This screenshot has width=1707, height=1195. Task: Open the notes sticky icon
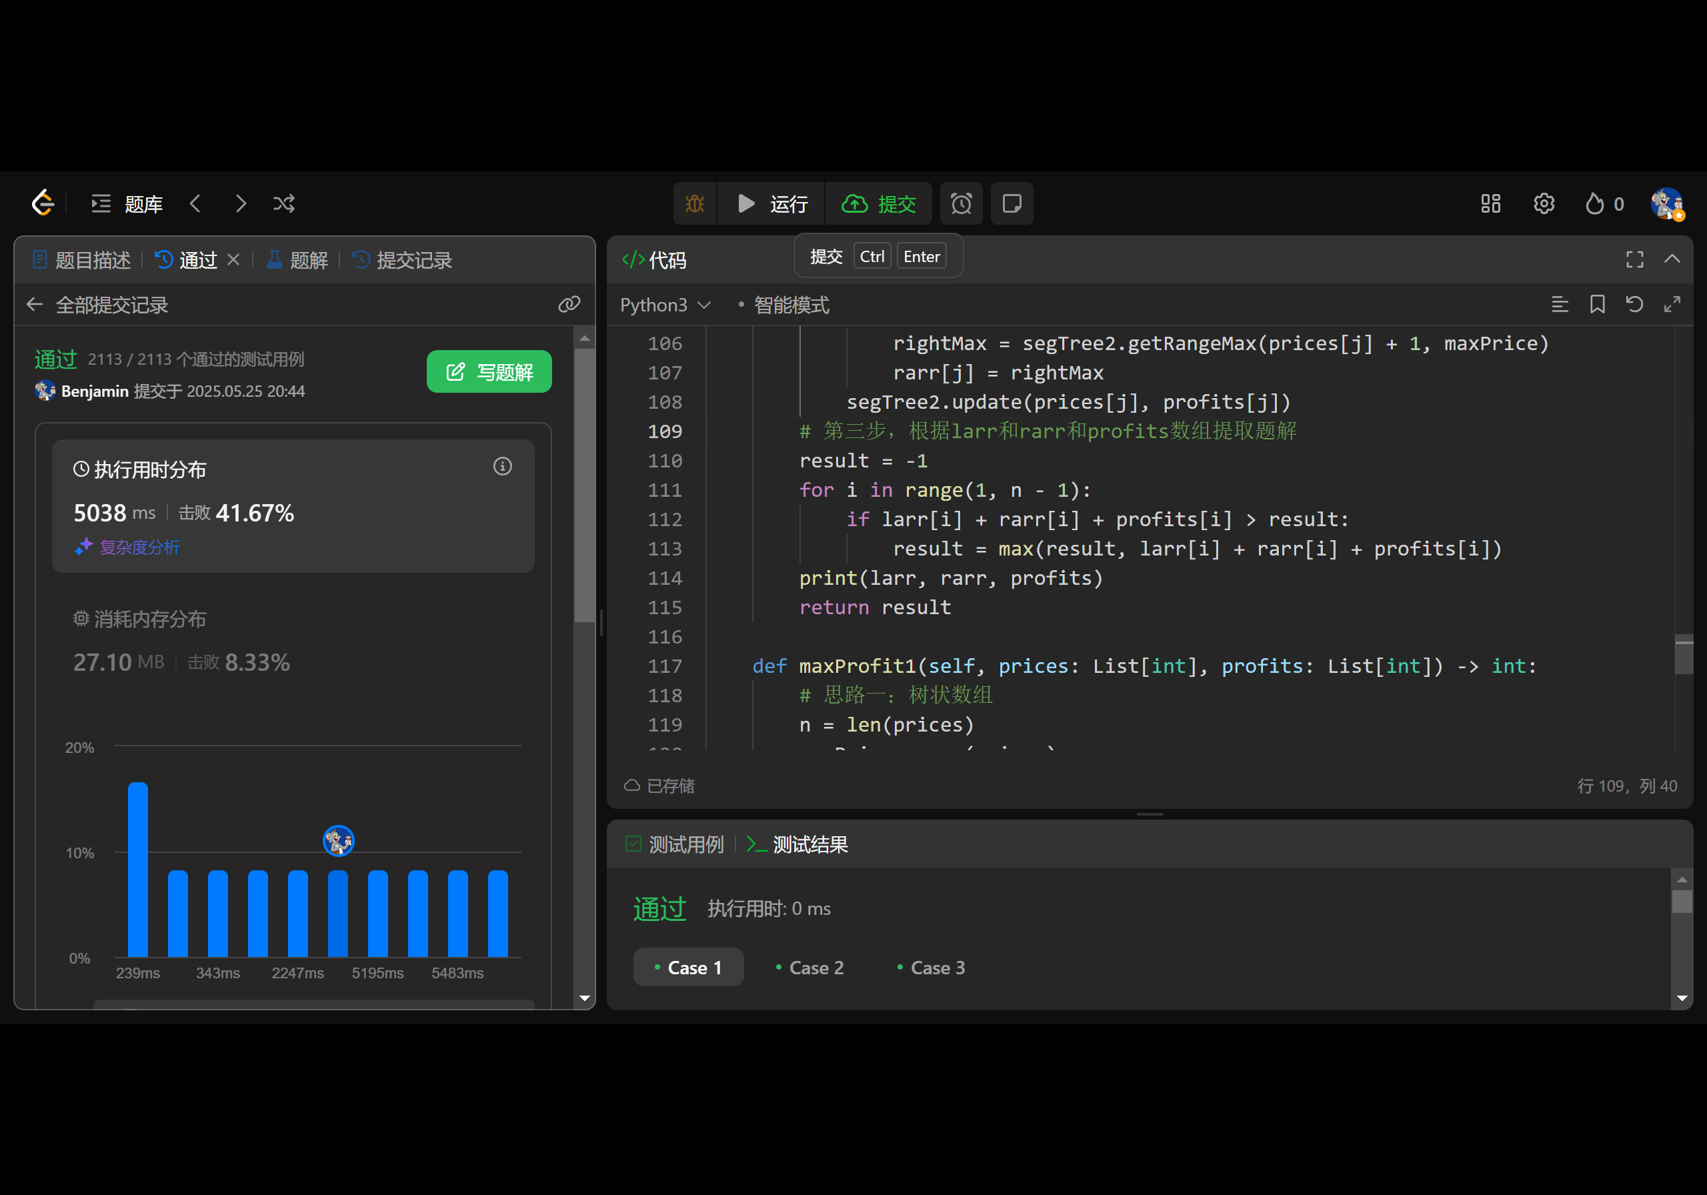(x=1011, y=204)
